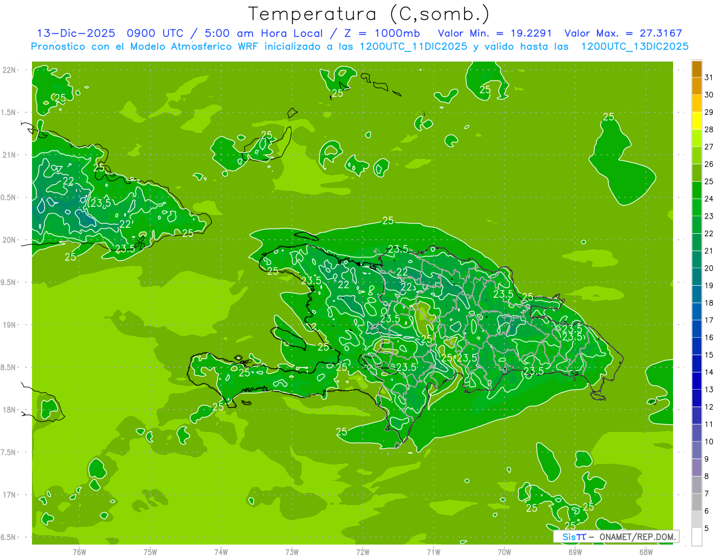Click the '8.5N' latitude label
Viewport: 725px width, 560px height.
point(9,367)
